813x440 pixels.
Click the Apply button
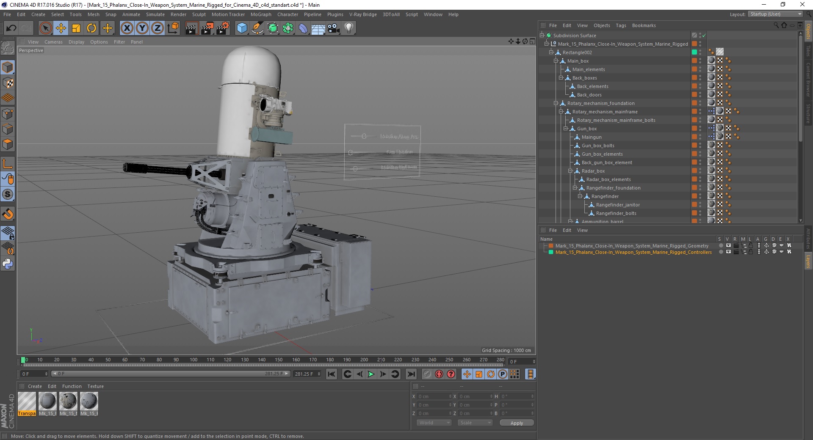pyautogui.click(x=517, y=423)
